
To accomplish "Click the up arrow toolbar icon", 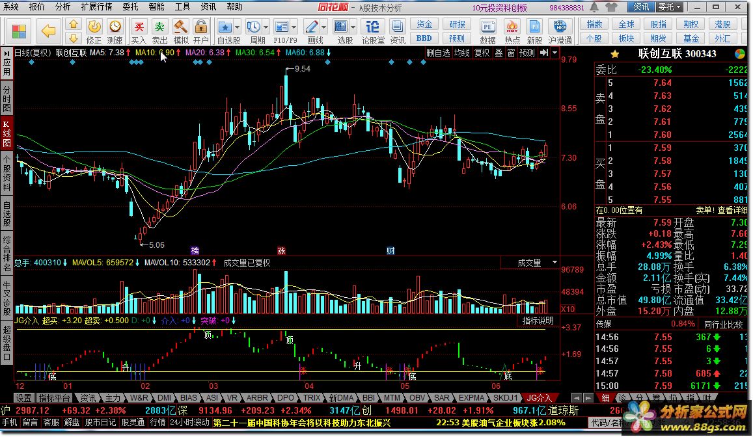I will (73, 24).
